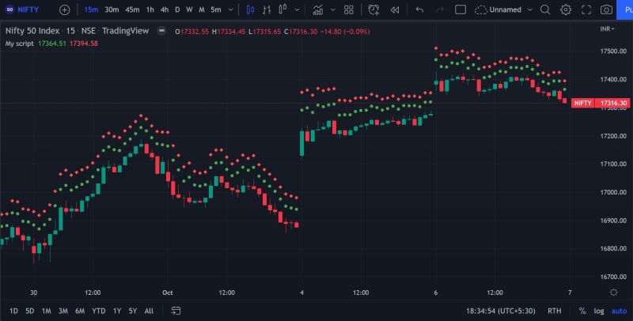Select the 15m timeframe
This screenshot has width=633, height=321.
[91, 9]
